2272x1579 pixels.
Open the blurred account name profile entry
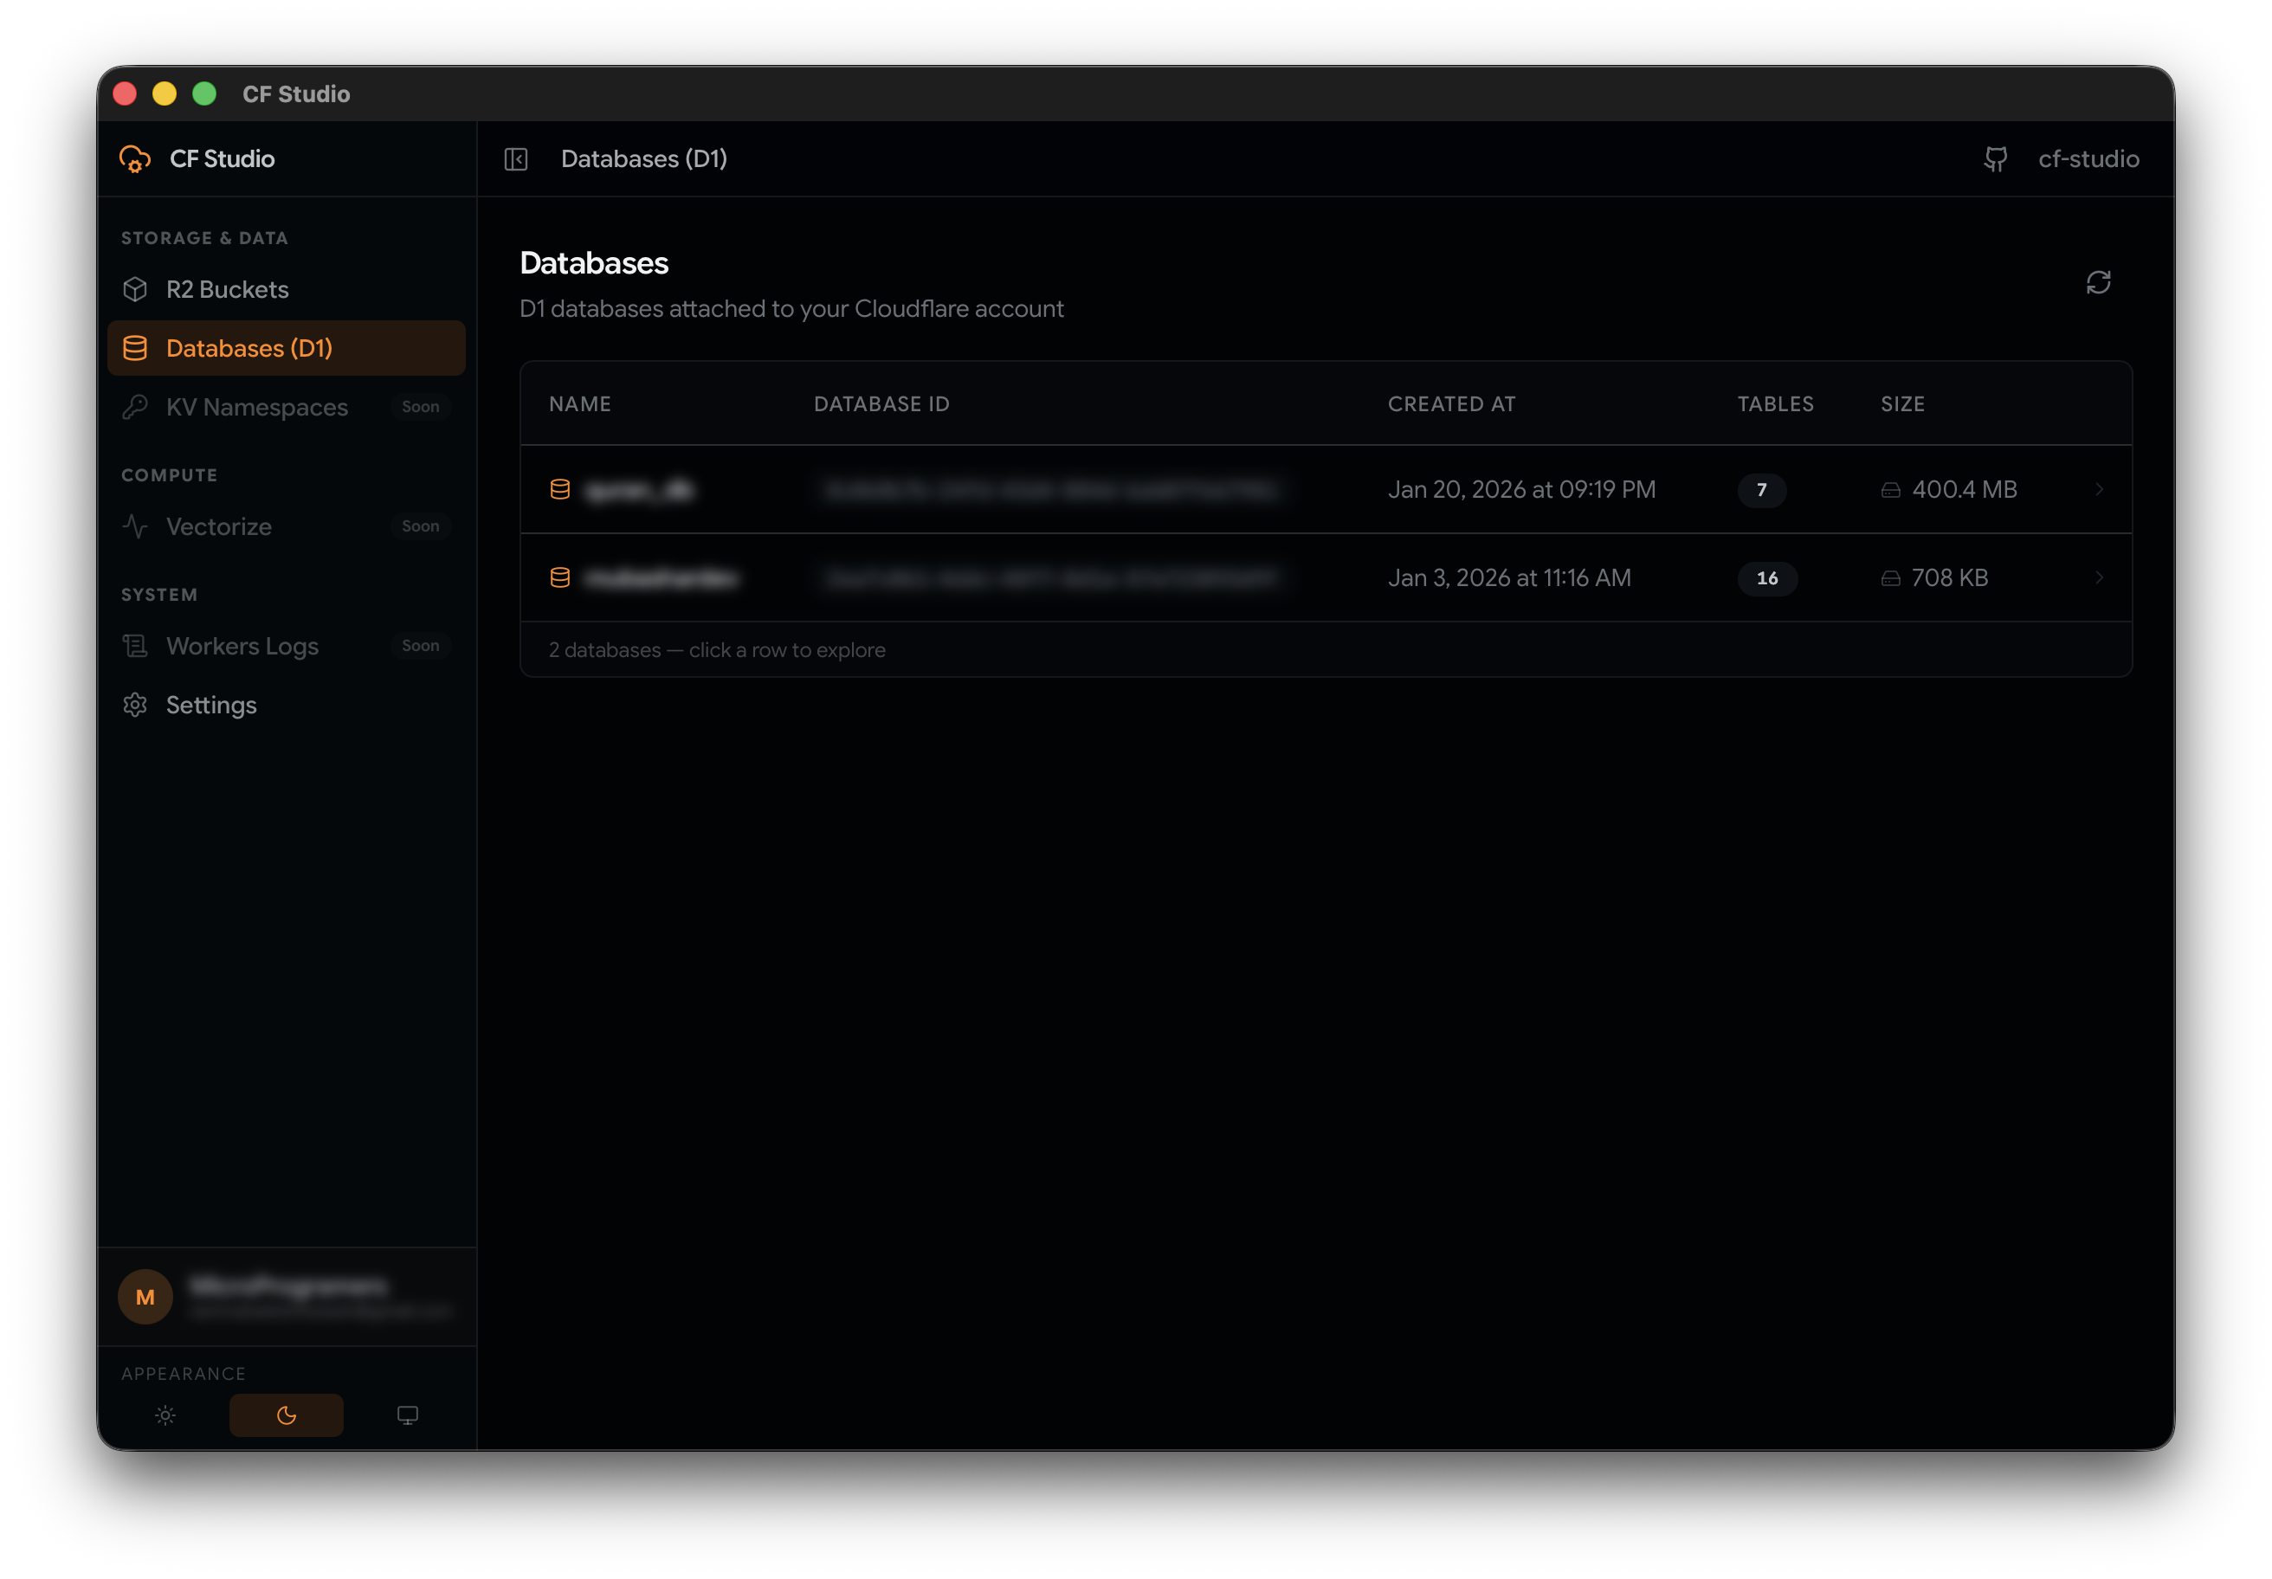(286, 1298)
